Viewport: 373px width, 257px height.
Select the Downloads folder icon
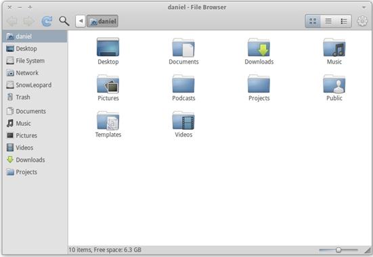point(259,47)
